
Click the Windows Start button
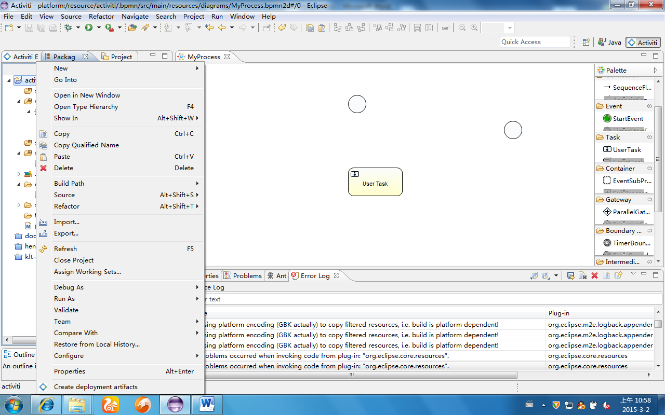14,404
